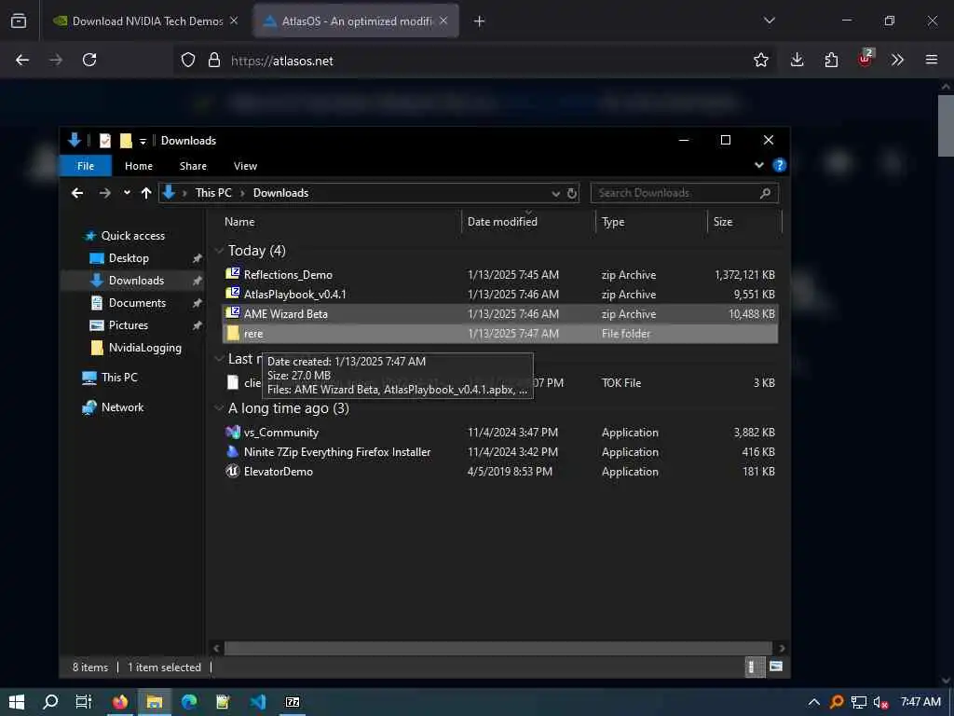Show site security padlock info
The width and height of the screenshot is (954, 716).
click(x=214, y=60)
